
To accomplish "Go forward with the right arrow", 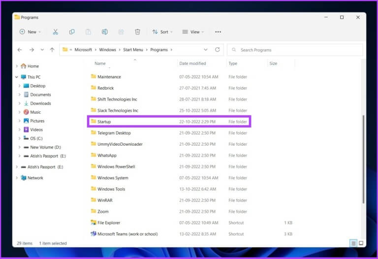I will point(31,50).
